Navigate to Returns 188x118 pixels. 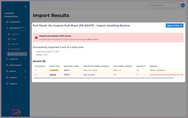(15, 44)
